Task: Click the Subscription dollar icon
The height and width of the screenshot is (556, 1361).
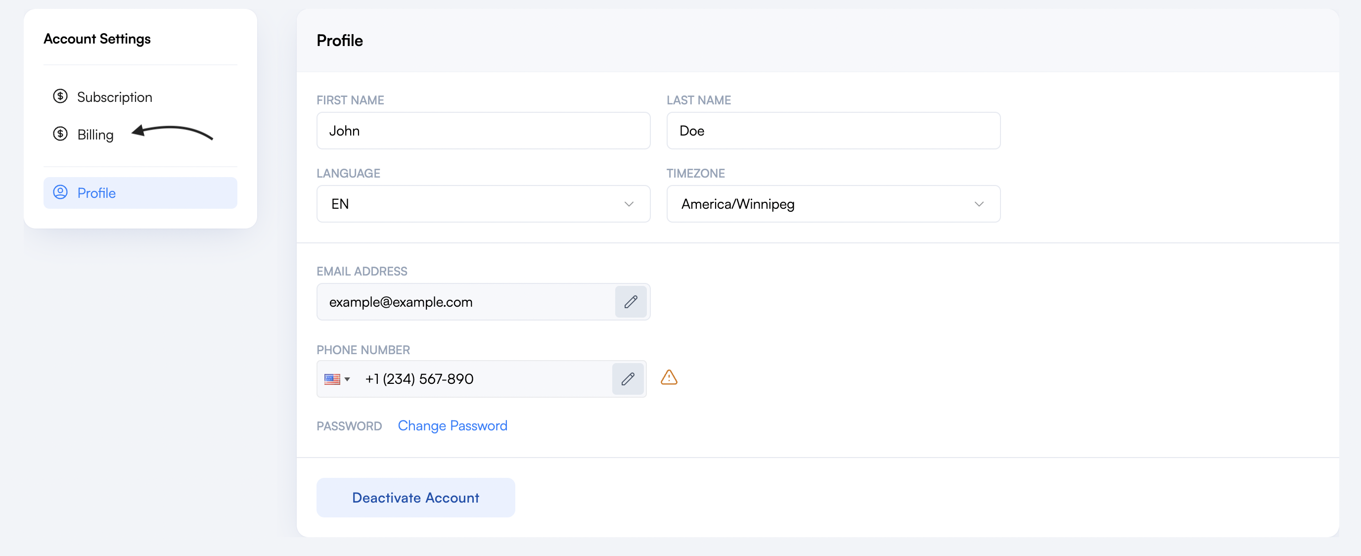Action: tap(60, 96)
